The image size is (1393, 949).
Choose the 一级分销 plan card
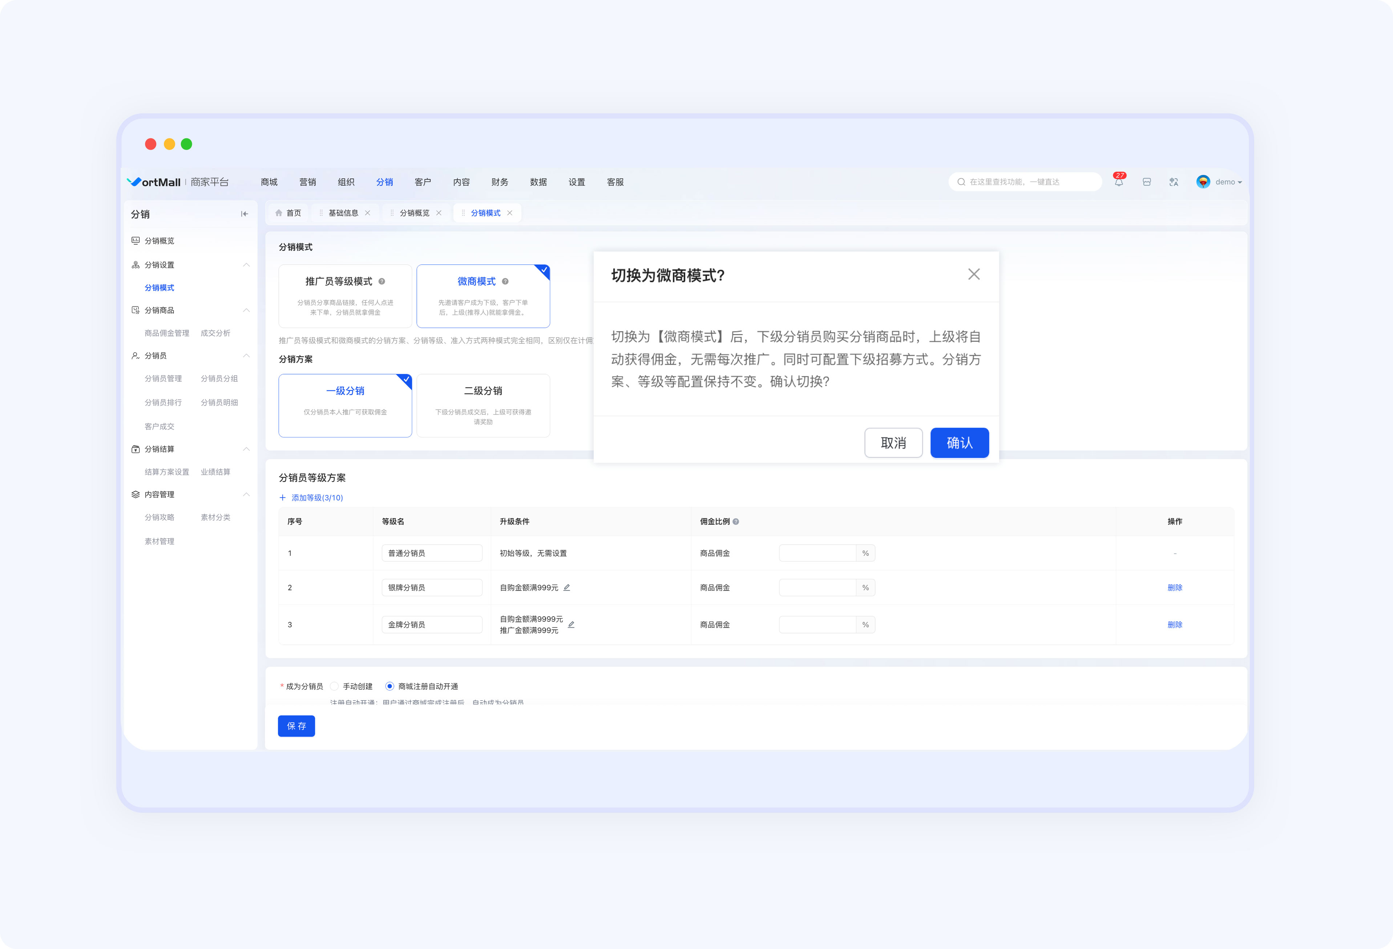pyautogui.click(x=345, y=406)
